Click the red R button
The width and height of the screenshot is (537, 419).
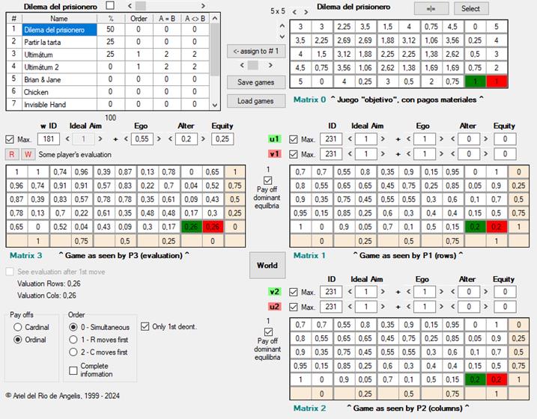[12, 154]
